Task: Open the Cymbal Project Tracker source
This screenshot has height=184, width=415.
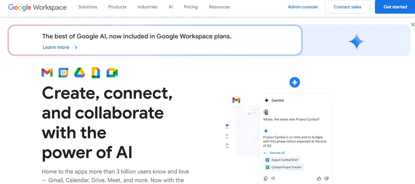Action: click(x=284, y=167)
